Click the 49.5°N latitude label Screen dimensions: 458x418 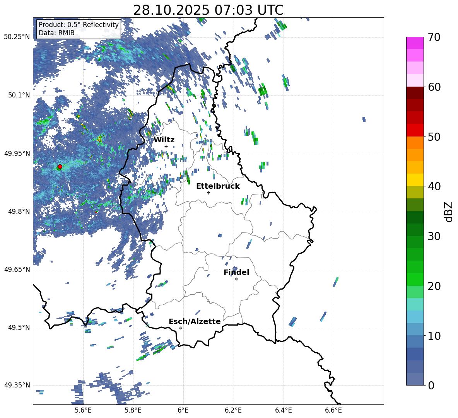tap(19, 328)
